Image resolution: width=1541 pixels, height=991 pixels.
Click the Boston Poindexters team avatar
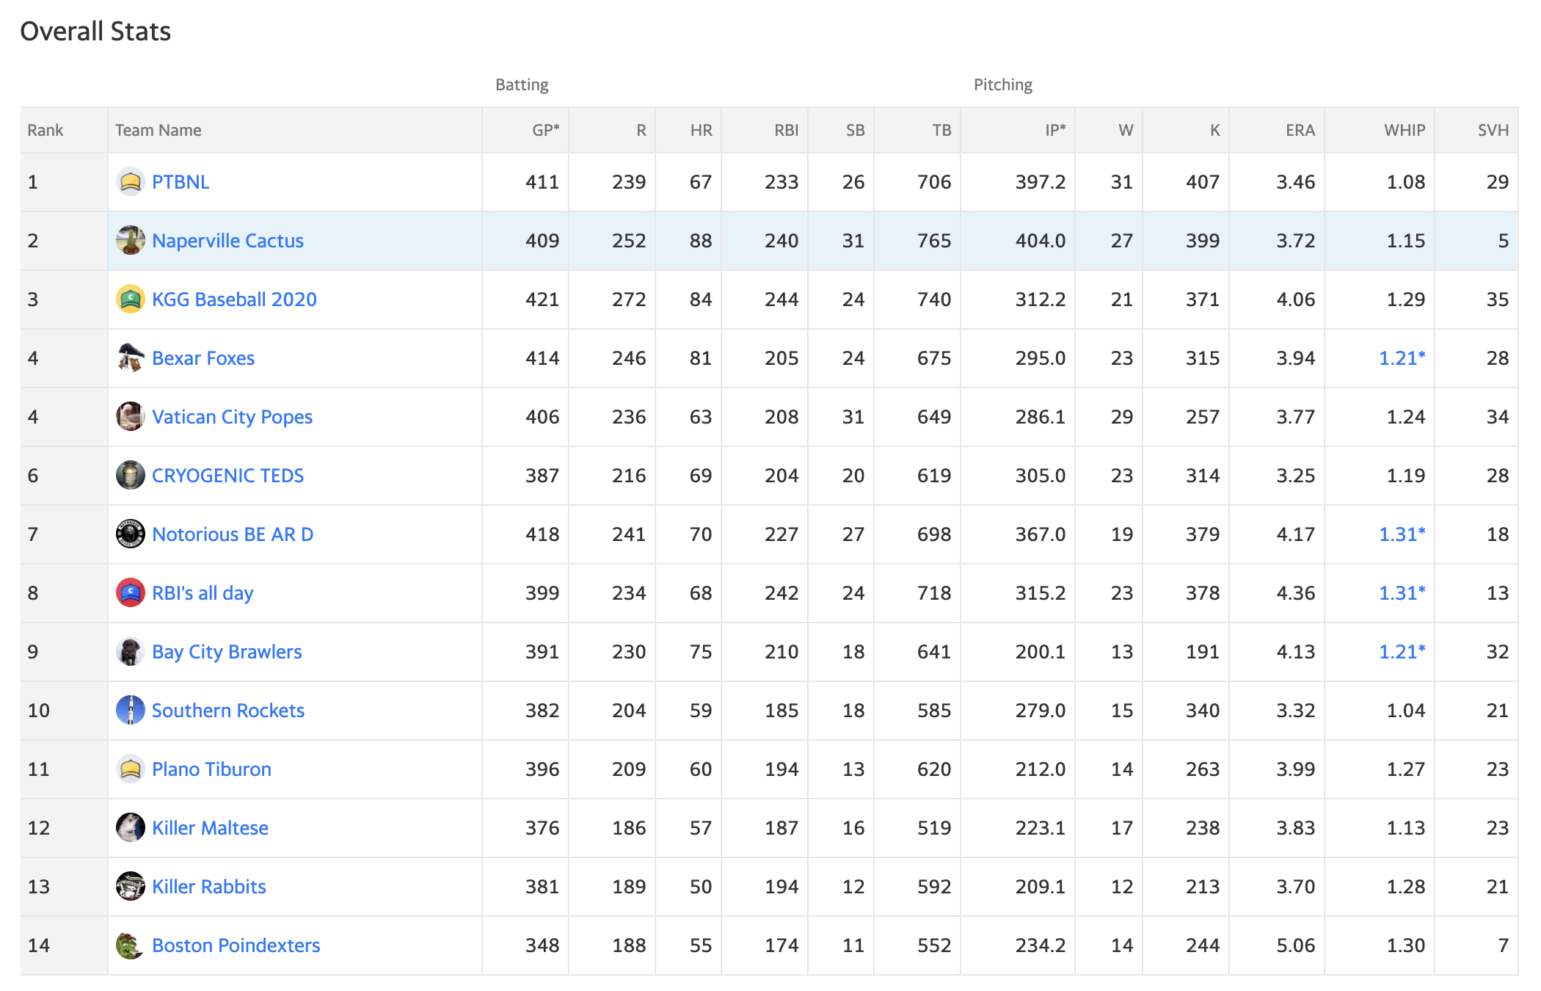tap(131, 945)
